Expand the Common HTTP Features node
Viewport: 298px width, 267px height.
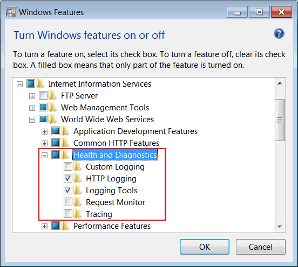44,143
